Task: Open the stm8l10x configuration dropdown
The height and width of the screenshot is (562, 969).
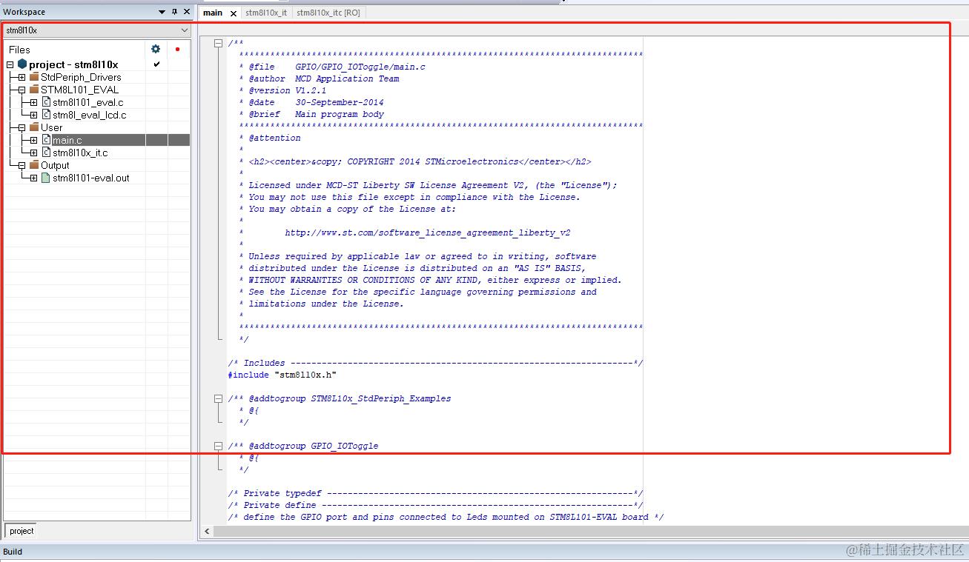Action: click(x=97, y=30)
